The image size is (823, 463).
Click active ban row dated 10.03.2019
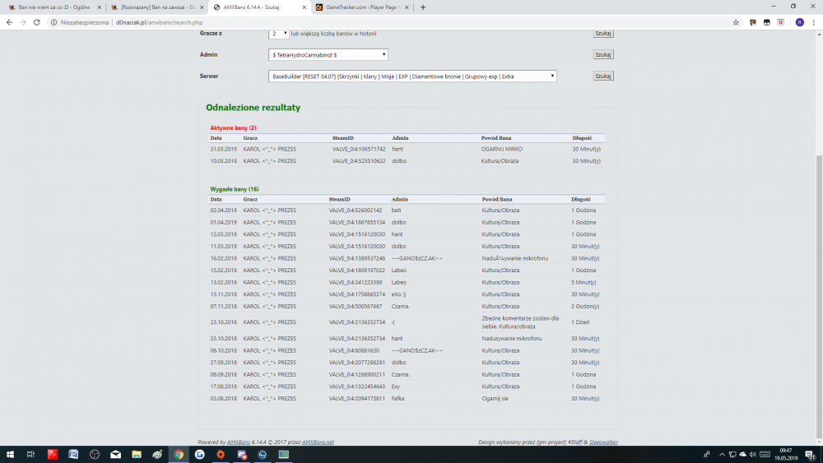click(x=407, y=161)
